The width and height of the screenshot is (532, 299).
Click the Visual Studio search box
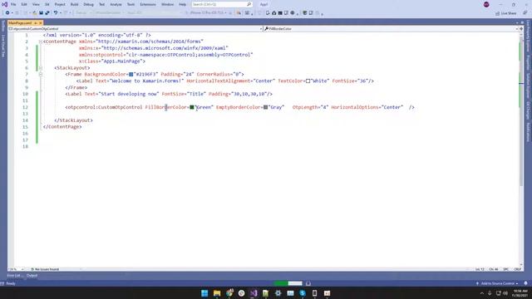point(222,4)
